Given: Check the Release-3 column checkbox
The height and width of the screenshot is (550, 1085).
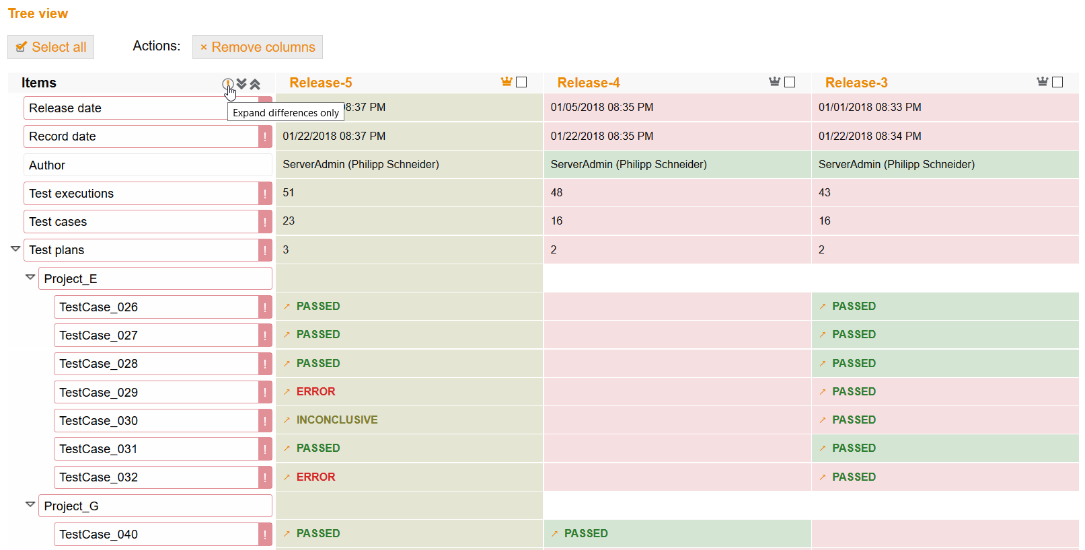Looking at the screenshot, I should [x=1057, y=82].
